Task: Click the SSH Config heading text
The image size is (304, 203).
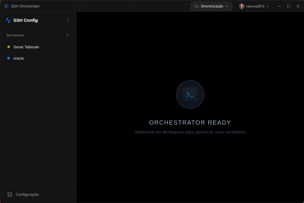Action: (26, 20)
